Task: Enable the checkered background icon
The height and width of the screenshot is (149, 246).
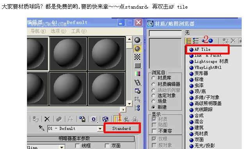Action: (x=137, y=57)
